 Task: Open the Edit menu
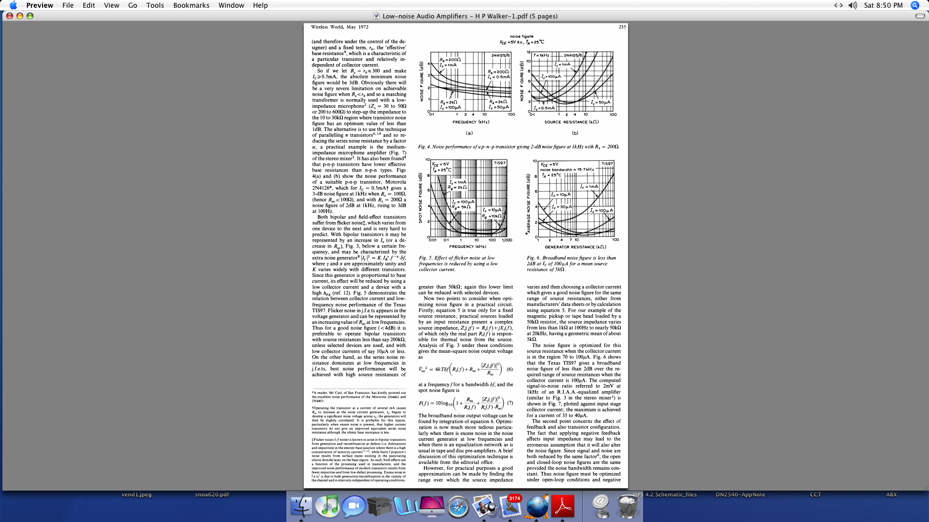pyautogui.click(x=89, y=5)
